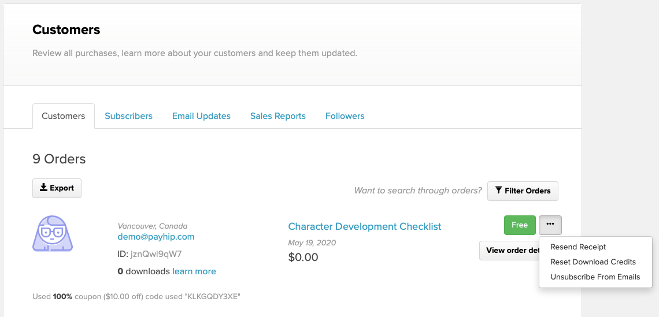Follow the learn more link beside downloads
This screenshot has width=659, height=317.
click(x=194, y=271)
